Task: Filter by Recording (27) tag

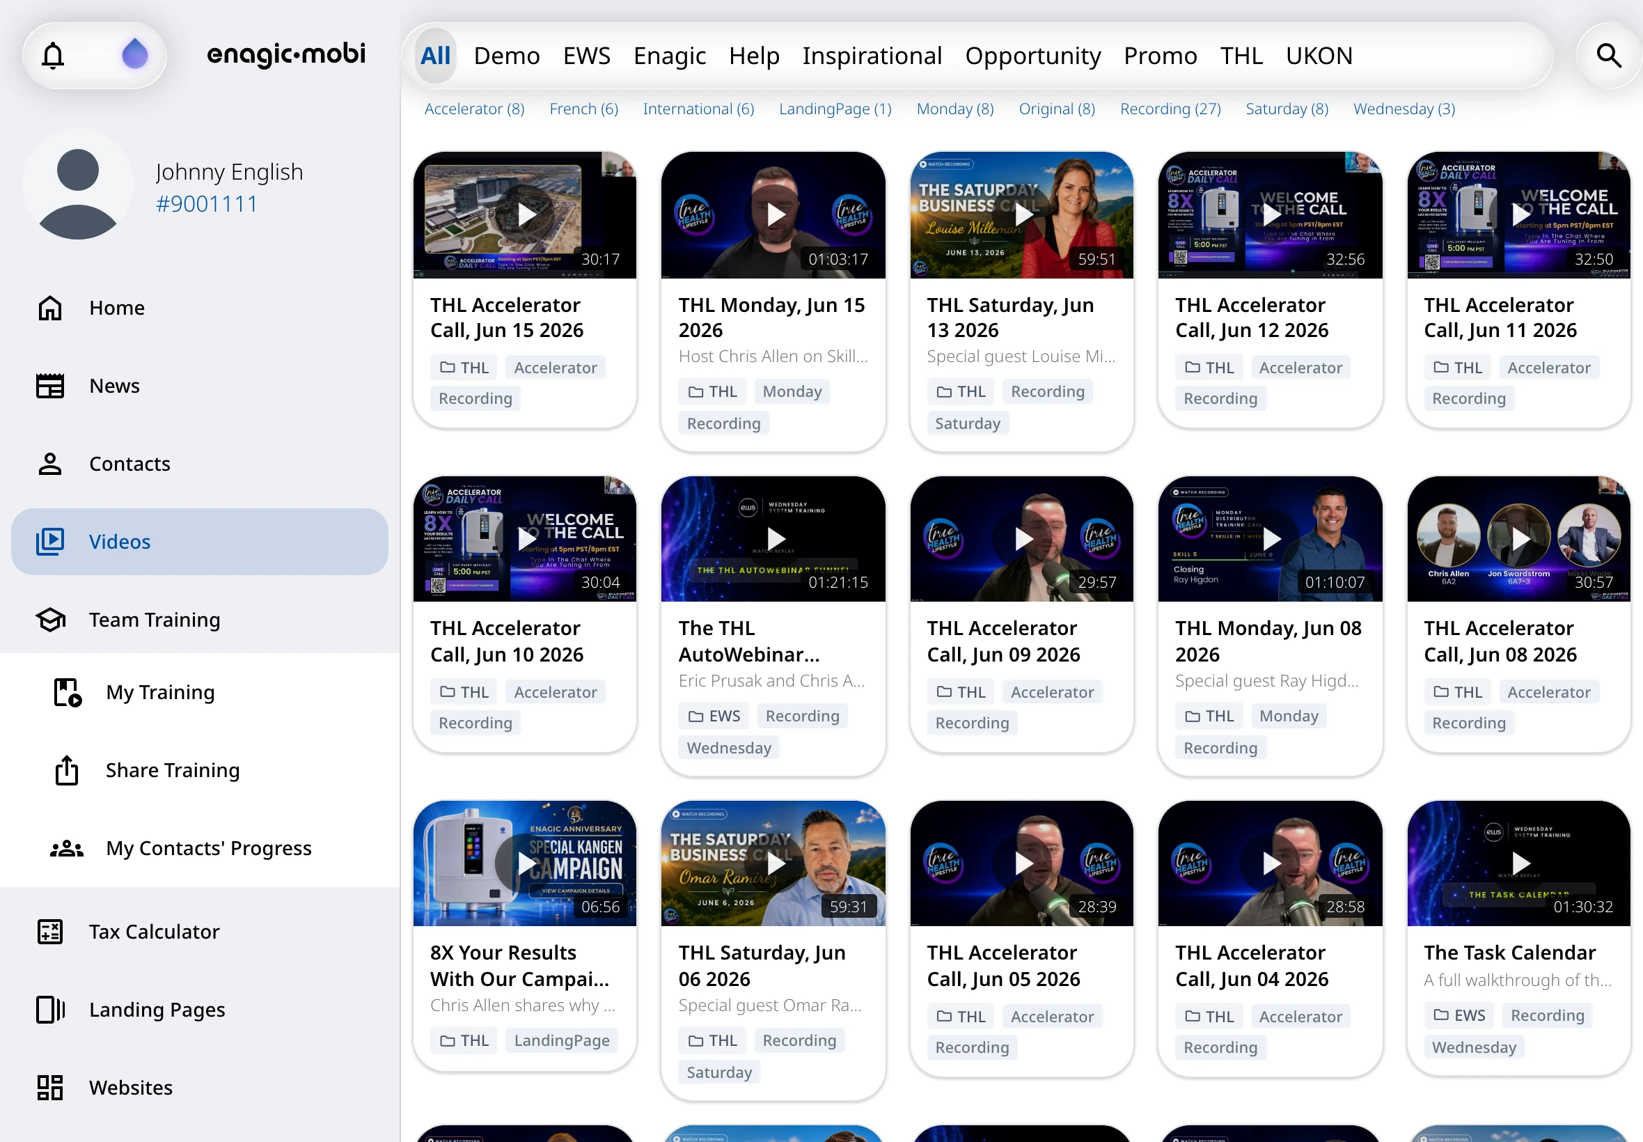Action: 1170,109
